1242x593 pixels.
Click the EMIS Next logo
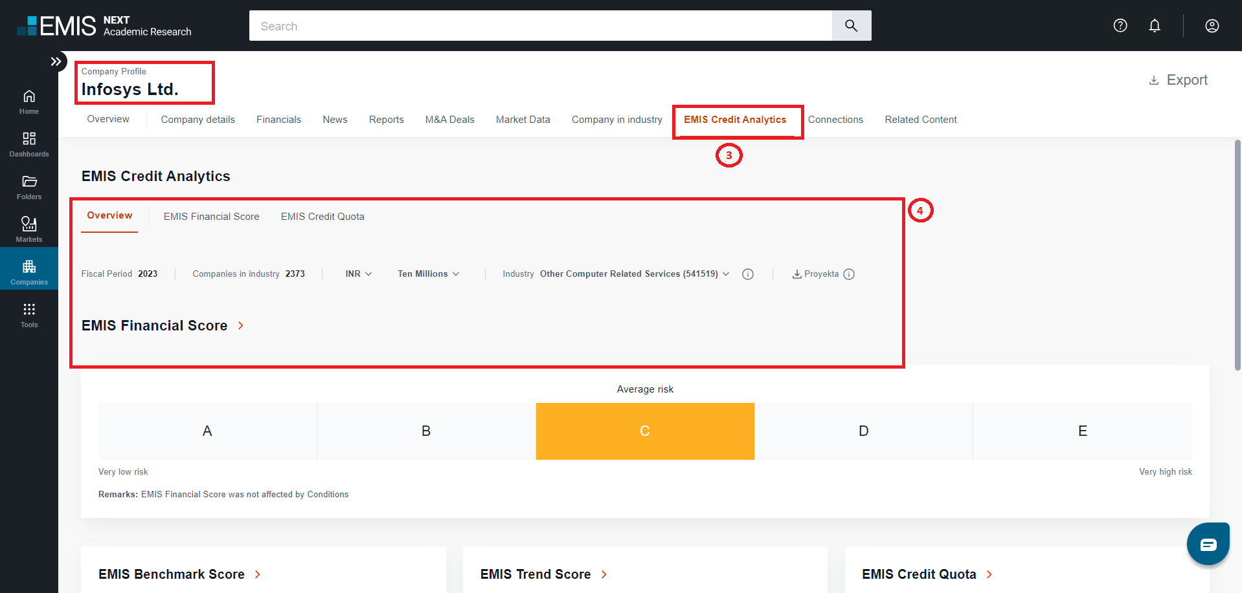(x=104, y=26)
